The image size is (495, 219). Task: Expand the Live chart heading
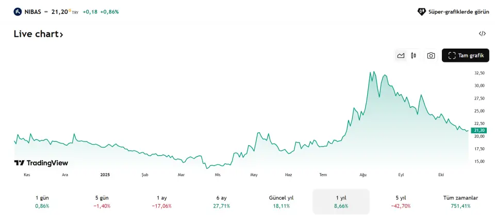[39, 34]
